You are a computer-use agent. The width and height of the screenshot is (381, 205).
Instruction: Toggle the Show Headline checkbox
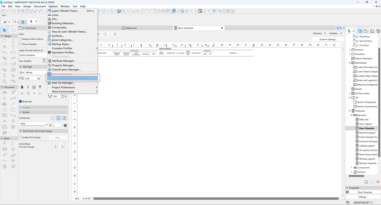[x=21, y=44]
